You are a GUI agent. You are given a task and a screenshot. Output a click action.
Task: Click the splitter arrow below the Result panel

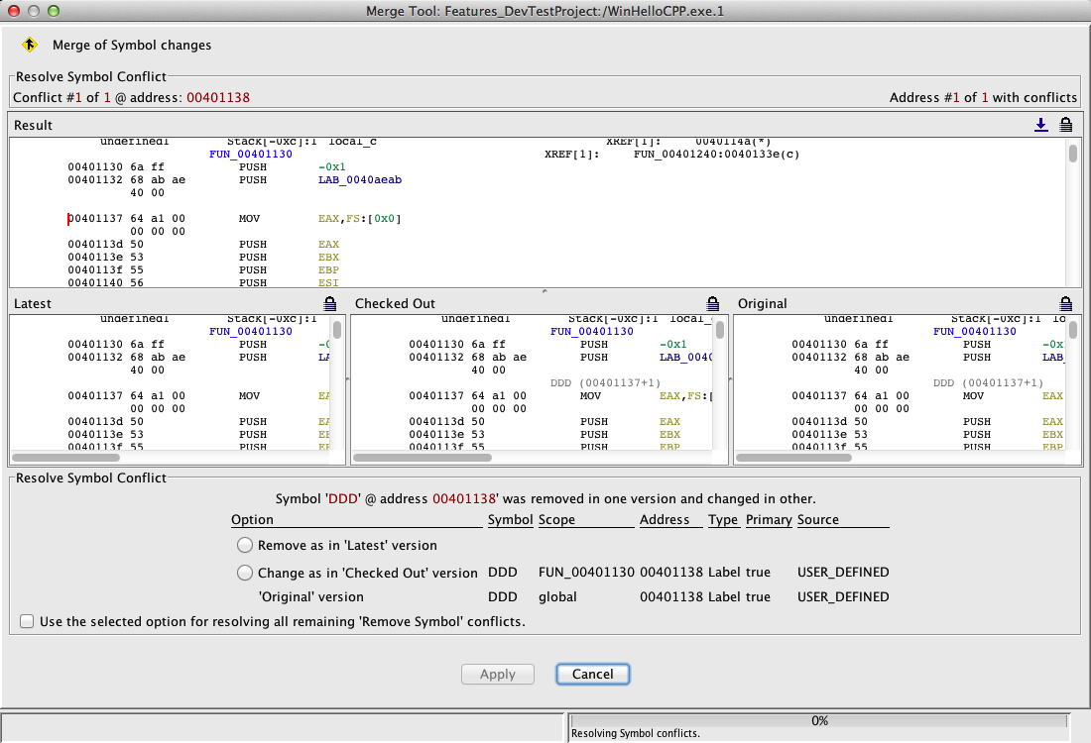(543, 291)
